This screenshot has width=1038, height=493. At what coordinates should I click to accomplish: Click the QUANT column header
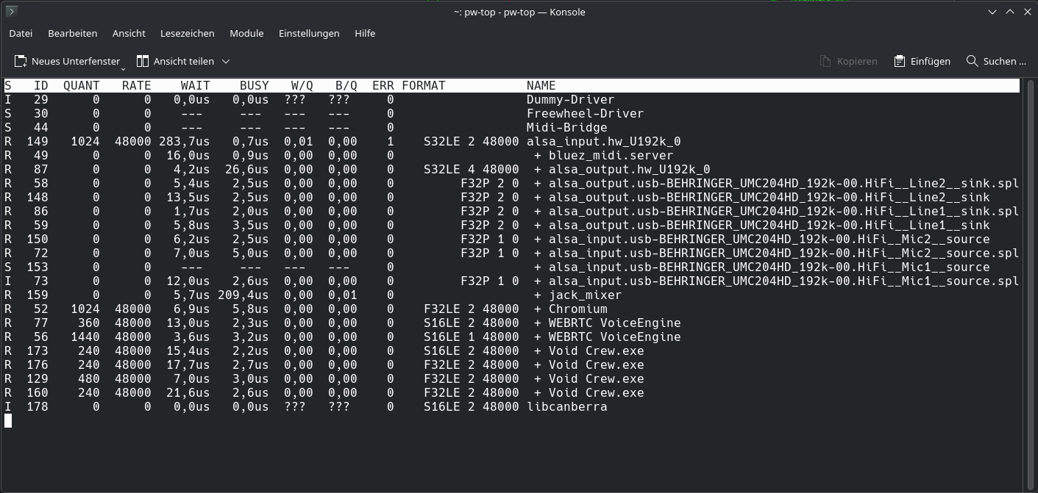[82, 85]
